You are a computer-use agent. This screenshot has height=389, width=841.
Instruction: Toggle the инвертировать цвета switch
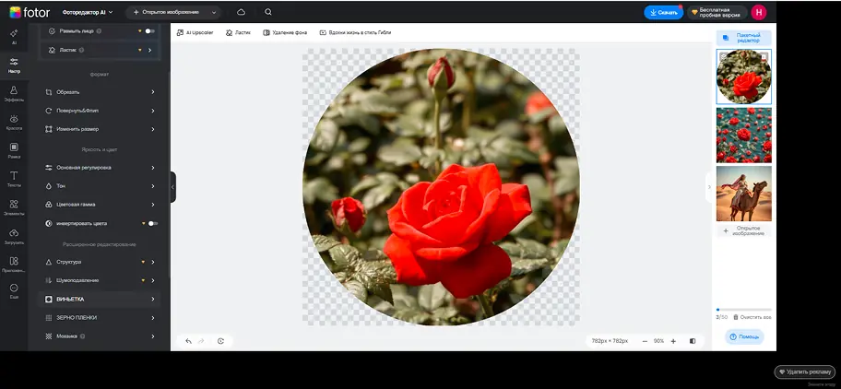coord(153,223)
